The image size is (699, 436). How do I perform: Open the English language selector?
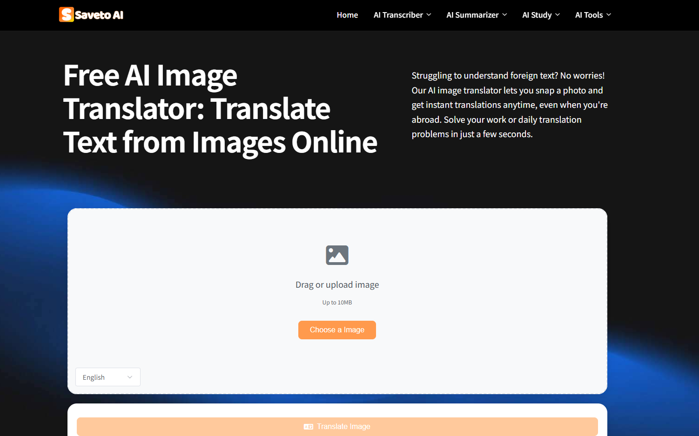click(x=108, y=377)
